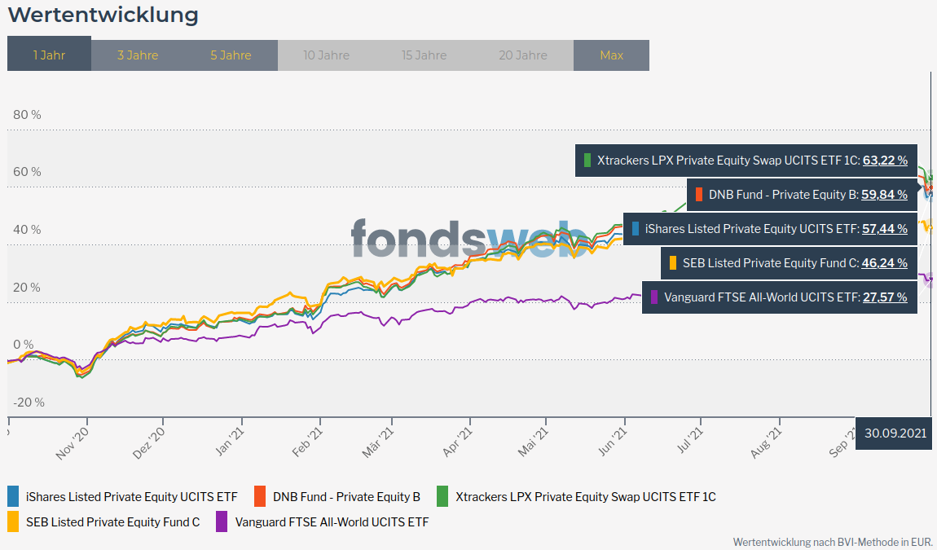
Task: Open the Xtrackers "63,22 %" performance link
Action: (886, 160)
